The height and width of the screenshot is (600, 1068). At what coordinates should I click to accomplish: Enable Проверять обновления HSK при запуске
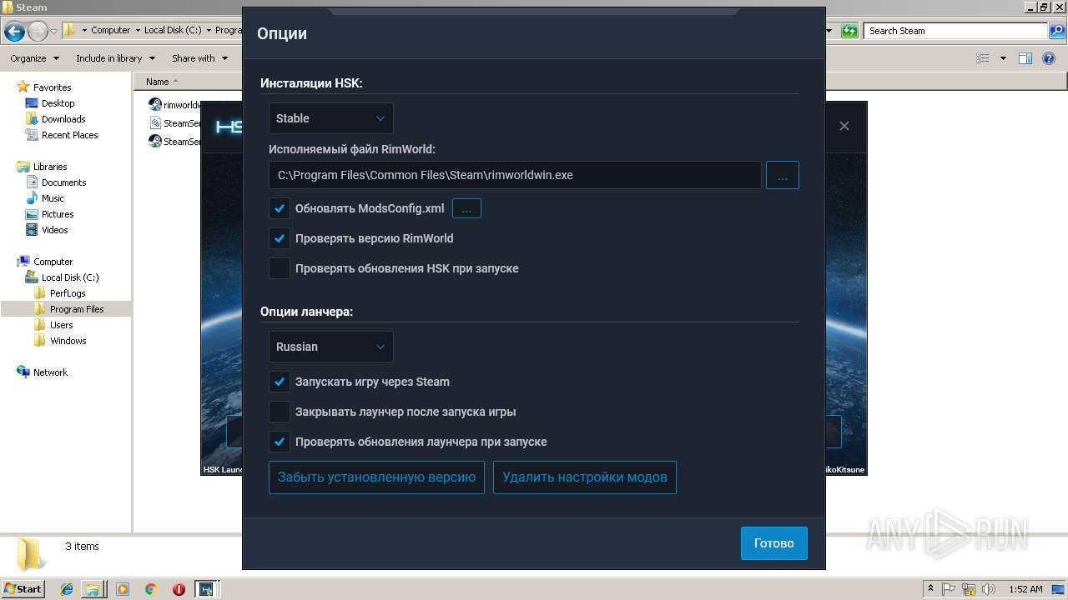click(x=280, y=268)
